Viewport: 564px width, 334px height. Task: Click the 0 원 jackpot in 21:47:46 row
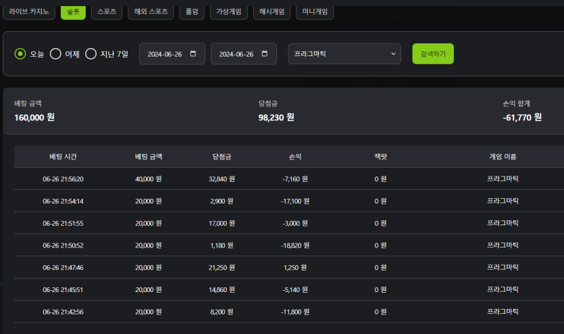pos(380,268)
